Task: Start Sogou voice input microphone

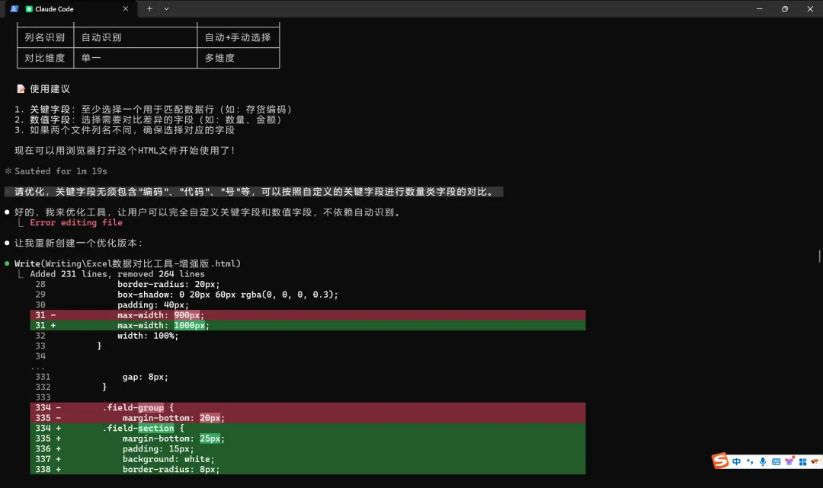Action: 763,462
